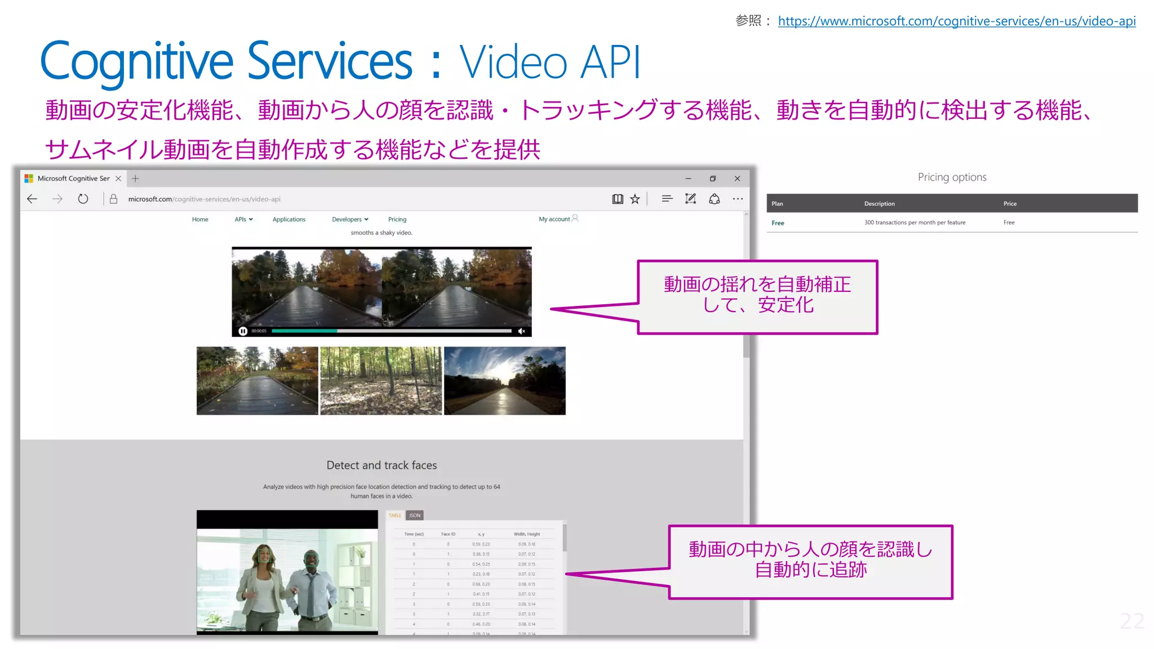
Task: Open a new tab with plus icon
Action: (135, 179)
